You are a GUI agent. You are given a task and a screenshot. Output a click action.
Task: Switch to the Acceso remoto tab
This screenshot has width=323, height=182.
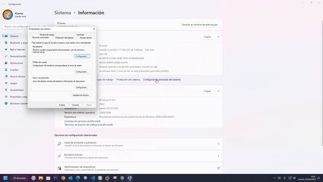86,38
